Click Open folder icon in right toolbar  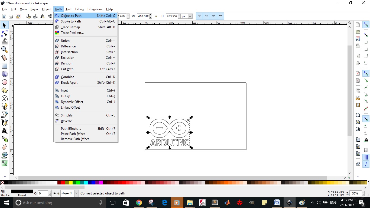358,32
